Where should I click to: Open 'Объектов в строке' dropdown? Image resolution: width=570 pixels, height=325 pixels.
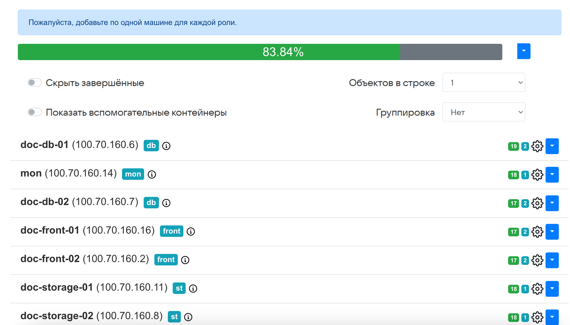pos(484,83)
